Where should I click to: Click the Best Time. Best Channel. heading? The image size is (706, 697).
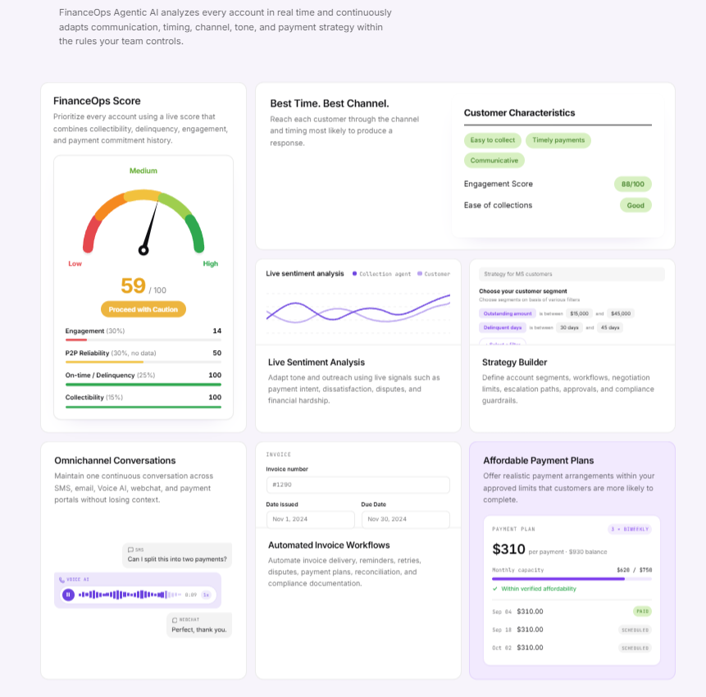tap(330, 103)
